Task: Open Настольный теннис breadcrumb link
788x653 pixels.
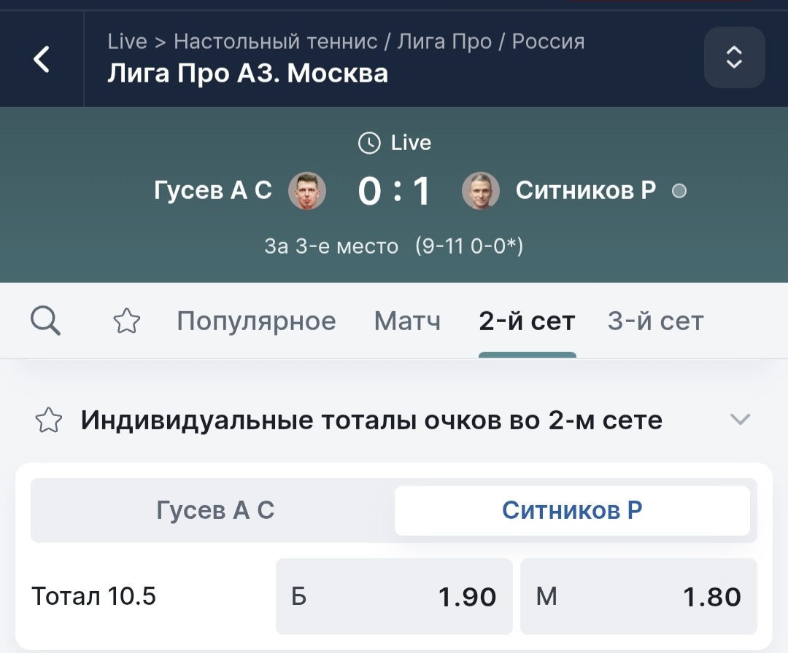Action: point(276,42)
